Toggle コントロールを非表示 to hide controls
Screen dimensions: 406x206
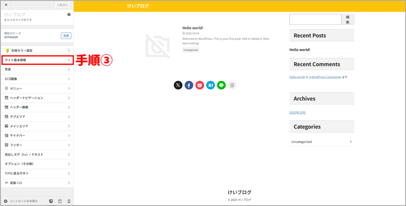click(x=21, y=201)
